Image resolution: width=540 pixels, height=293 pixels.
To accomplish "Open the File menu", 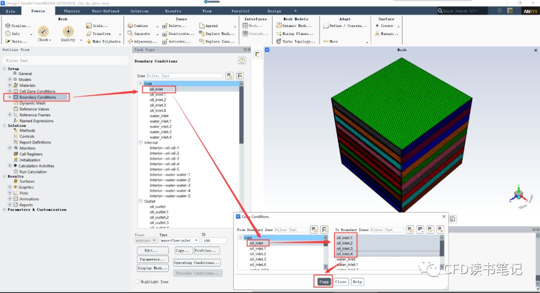I will [x=10, y=11].
